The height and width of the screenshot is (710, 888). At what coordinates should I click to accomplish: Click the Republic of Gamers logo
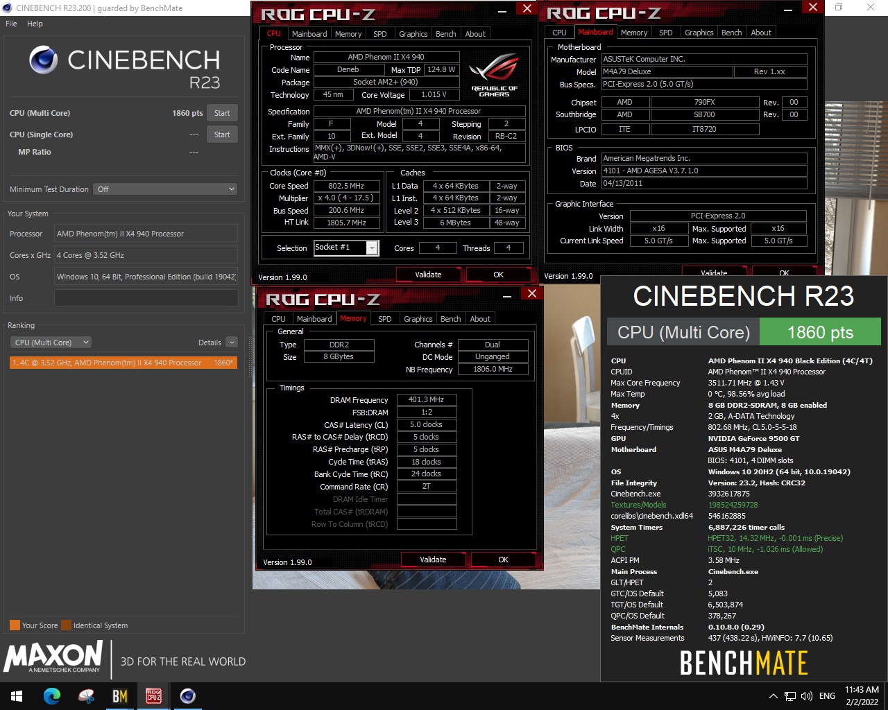(494, 75)
